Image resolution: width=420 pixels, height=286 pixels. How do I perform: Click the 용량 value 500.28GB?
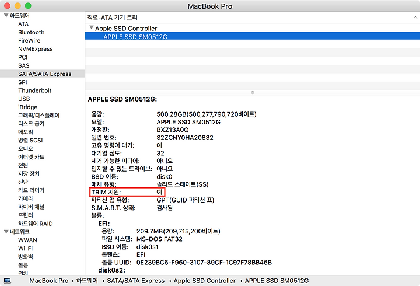click(x=206, y=114)
